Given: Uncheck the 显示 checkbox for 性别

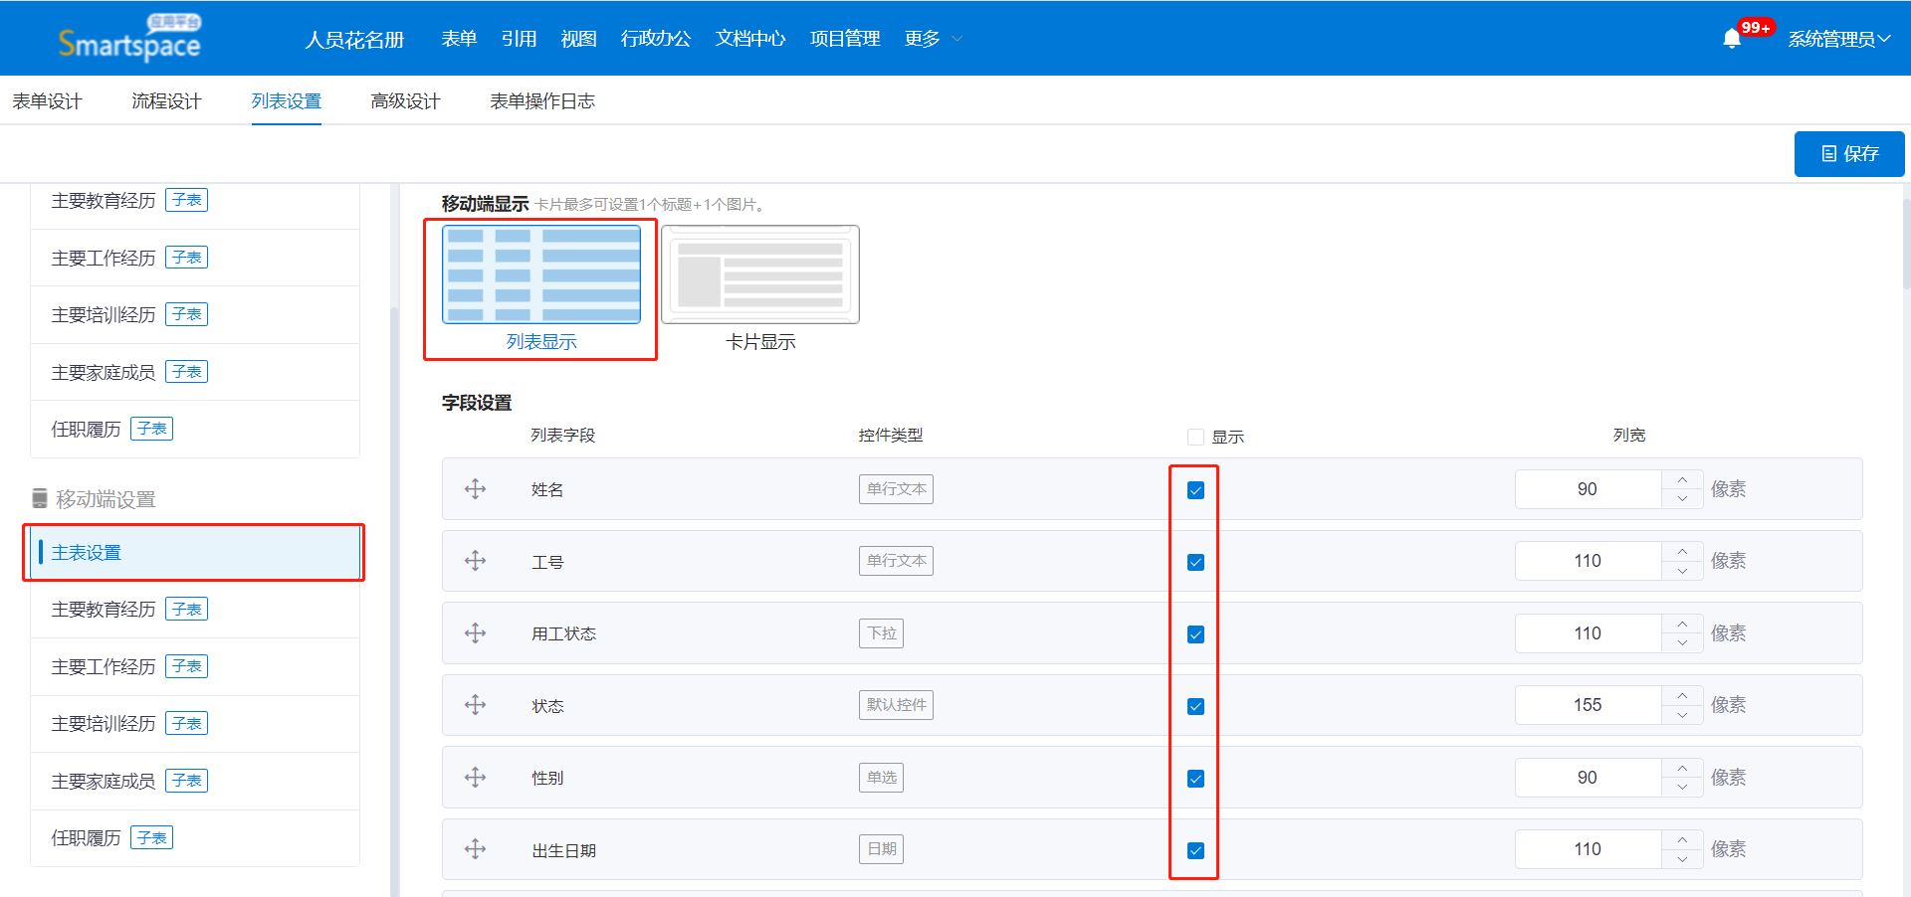Looking at the screenshot, I should click(x=1196, y=779).
